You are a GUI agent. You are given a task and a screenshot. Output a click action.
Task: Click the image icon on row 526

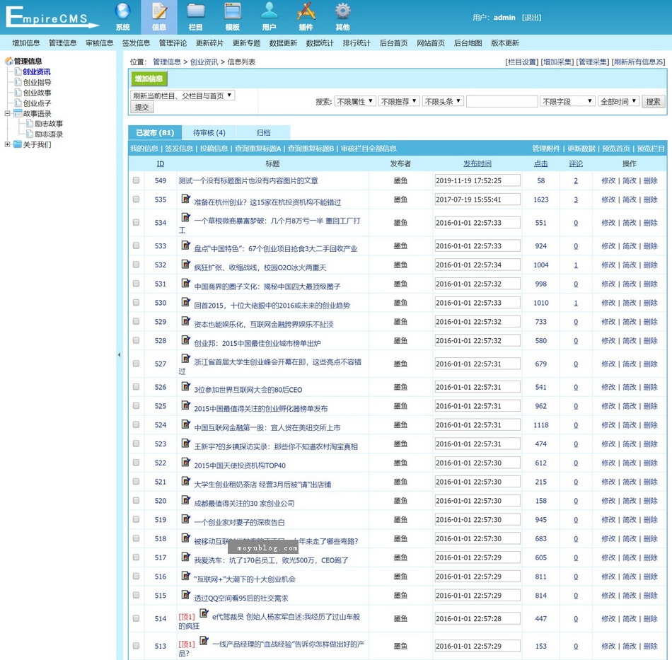[185, 386]
